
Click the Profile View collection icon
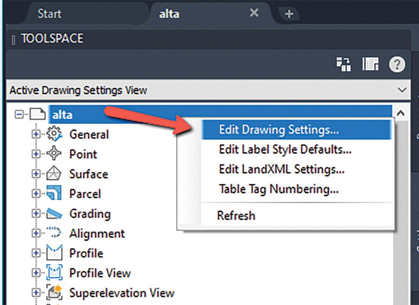pyautogui.click(x=54, y=273)
